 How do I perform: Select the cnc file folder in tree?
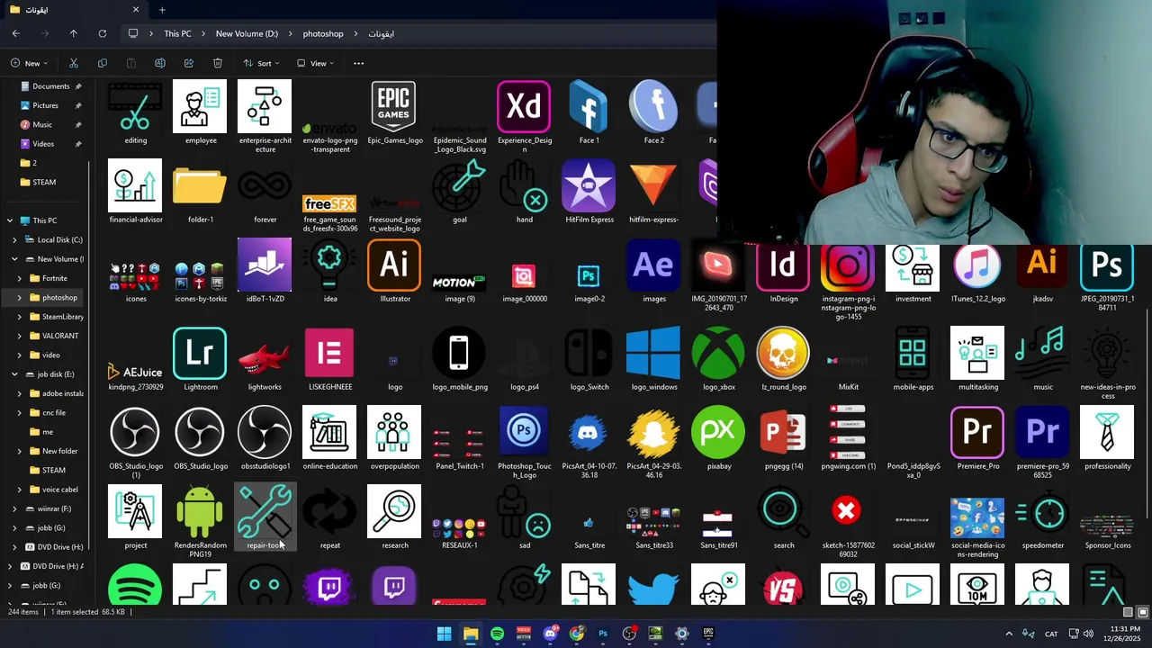[48, 412]
